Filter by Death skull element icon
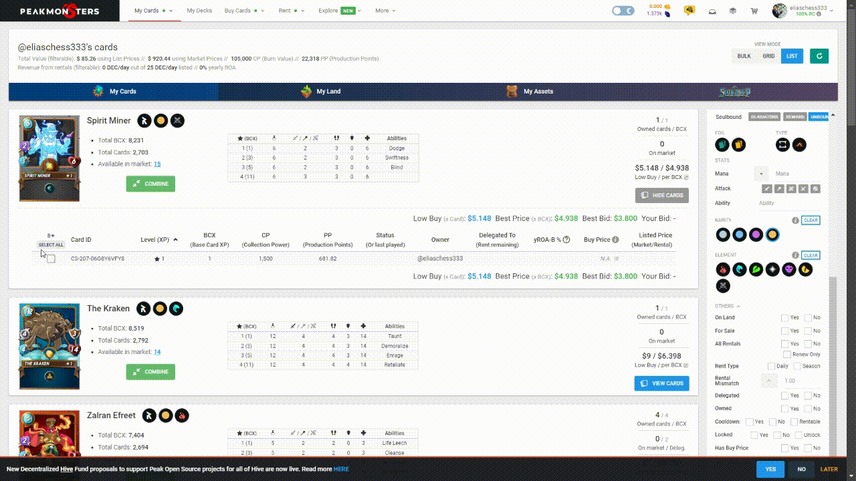856x481 pixels. pos(789,269)
